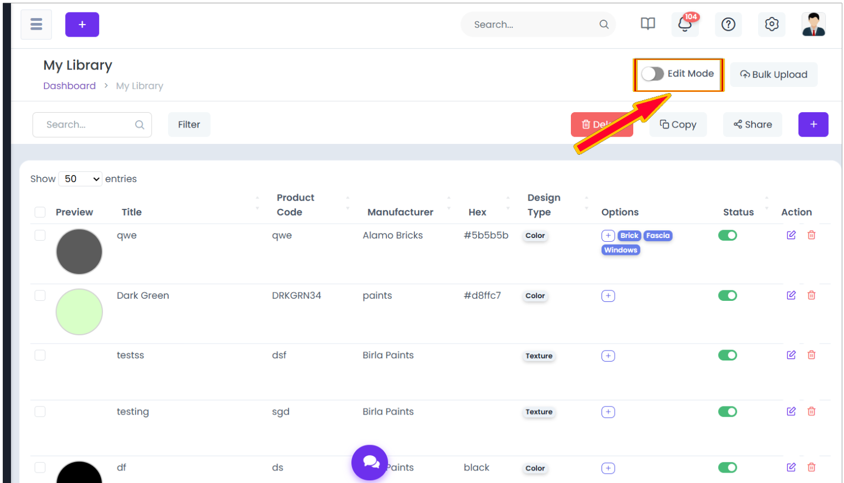
Task: Open the hamburger sidebar menu
Action: click(36, 25)
